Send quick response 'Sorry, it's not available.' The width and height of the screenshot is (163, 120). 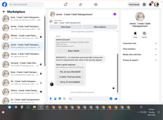(70, 82)
